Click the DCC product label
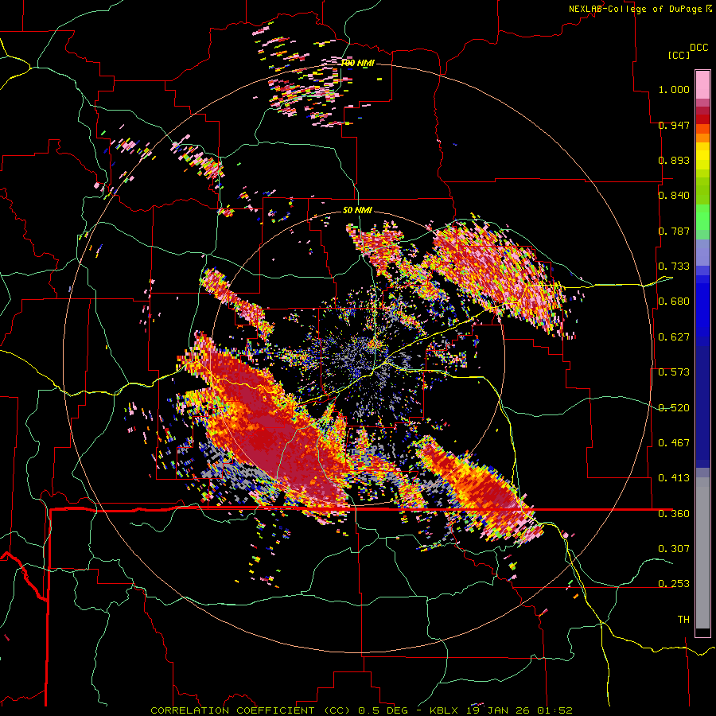This screenshot has width=716, height=716. click(698, 48)
